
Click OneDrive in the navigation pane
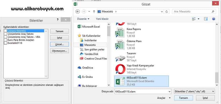click(88, 68)
